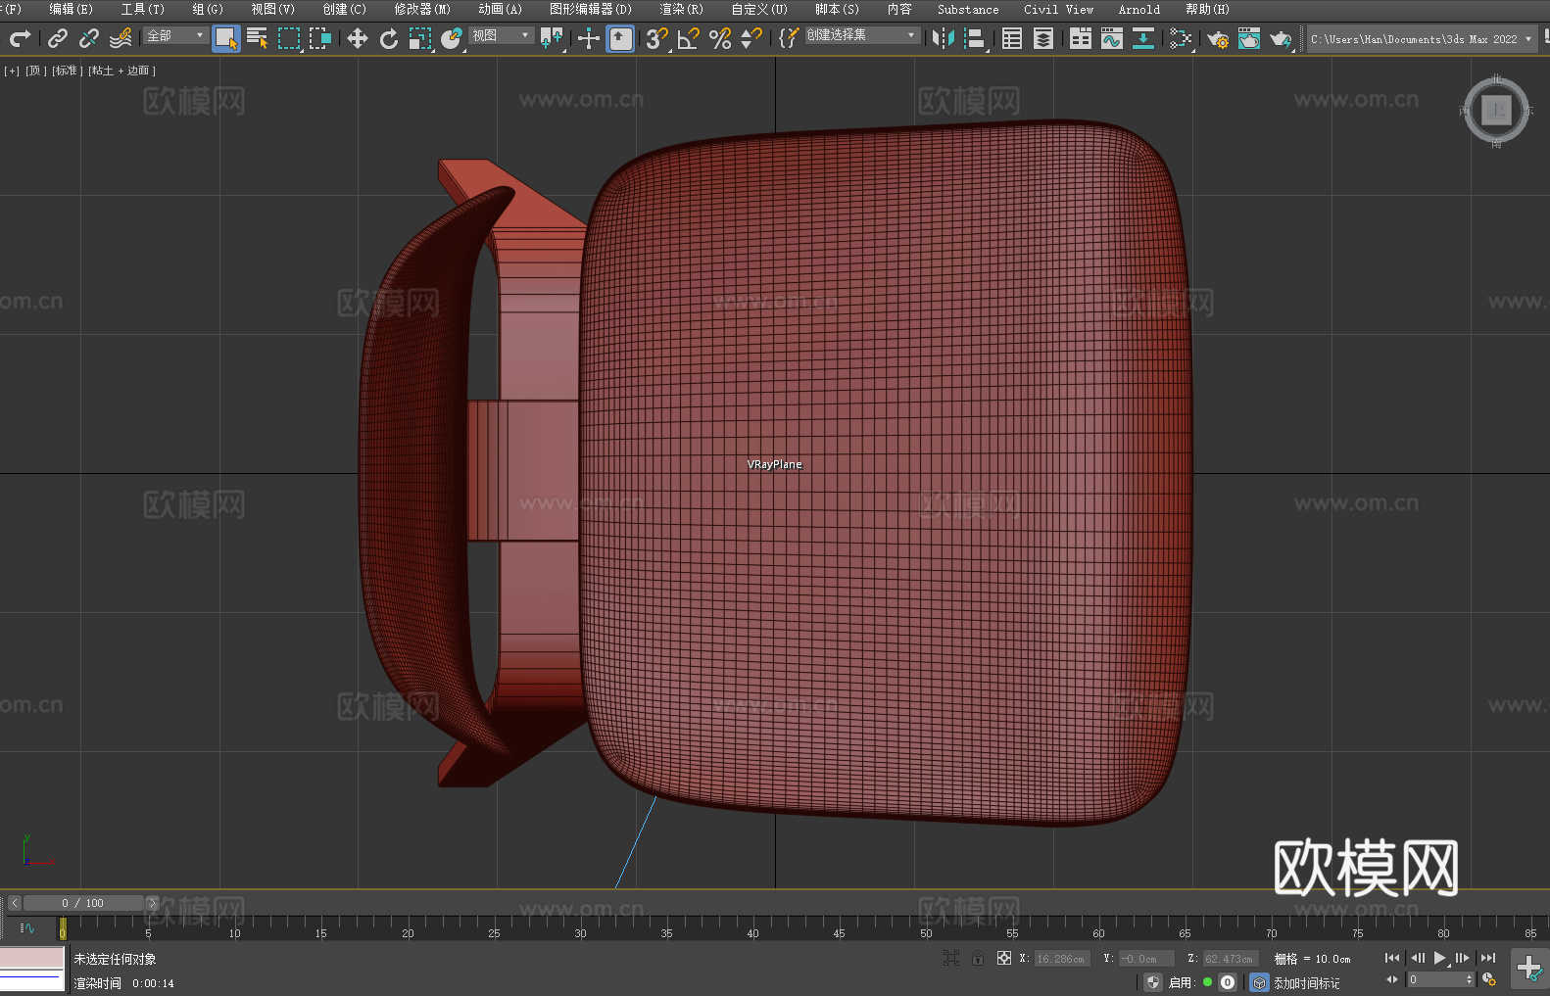Open the 视图(V) menu
Image resolution: width=1550 pixels, height=996 pixels.
tap(272, 9)
